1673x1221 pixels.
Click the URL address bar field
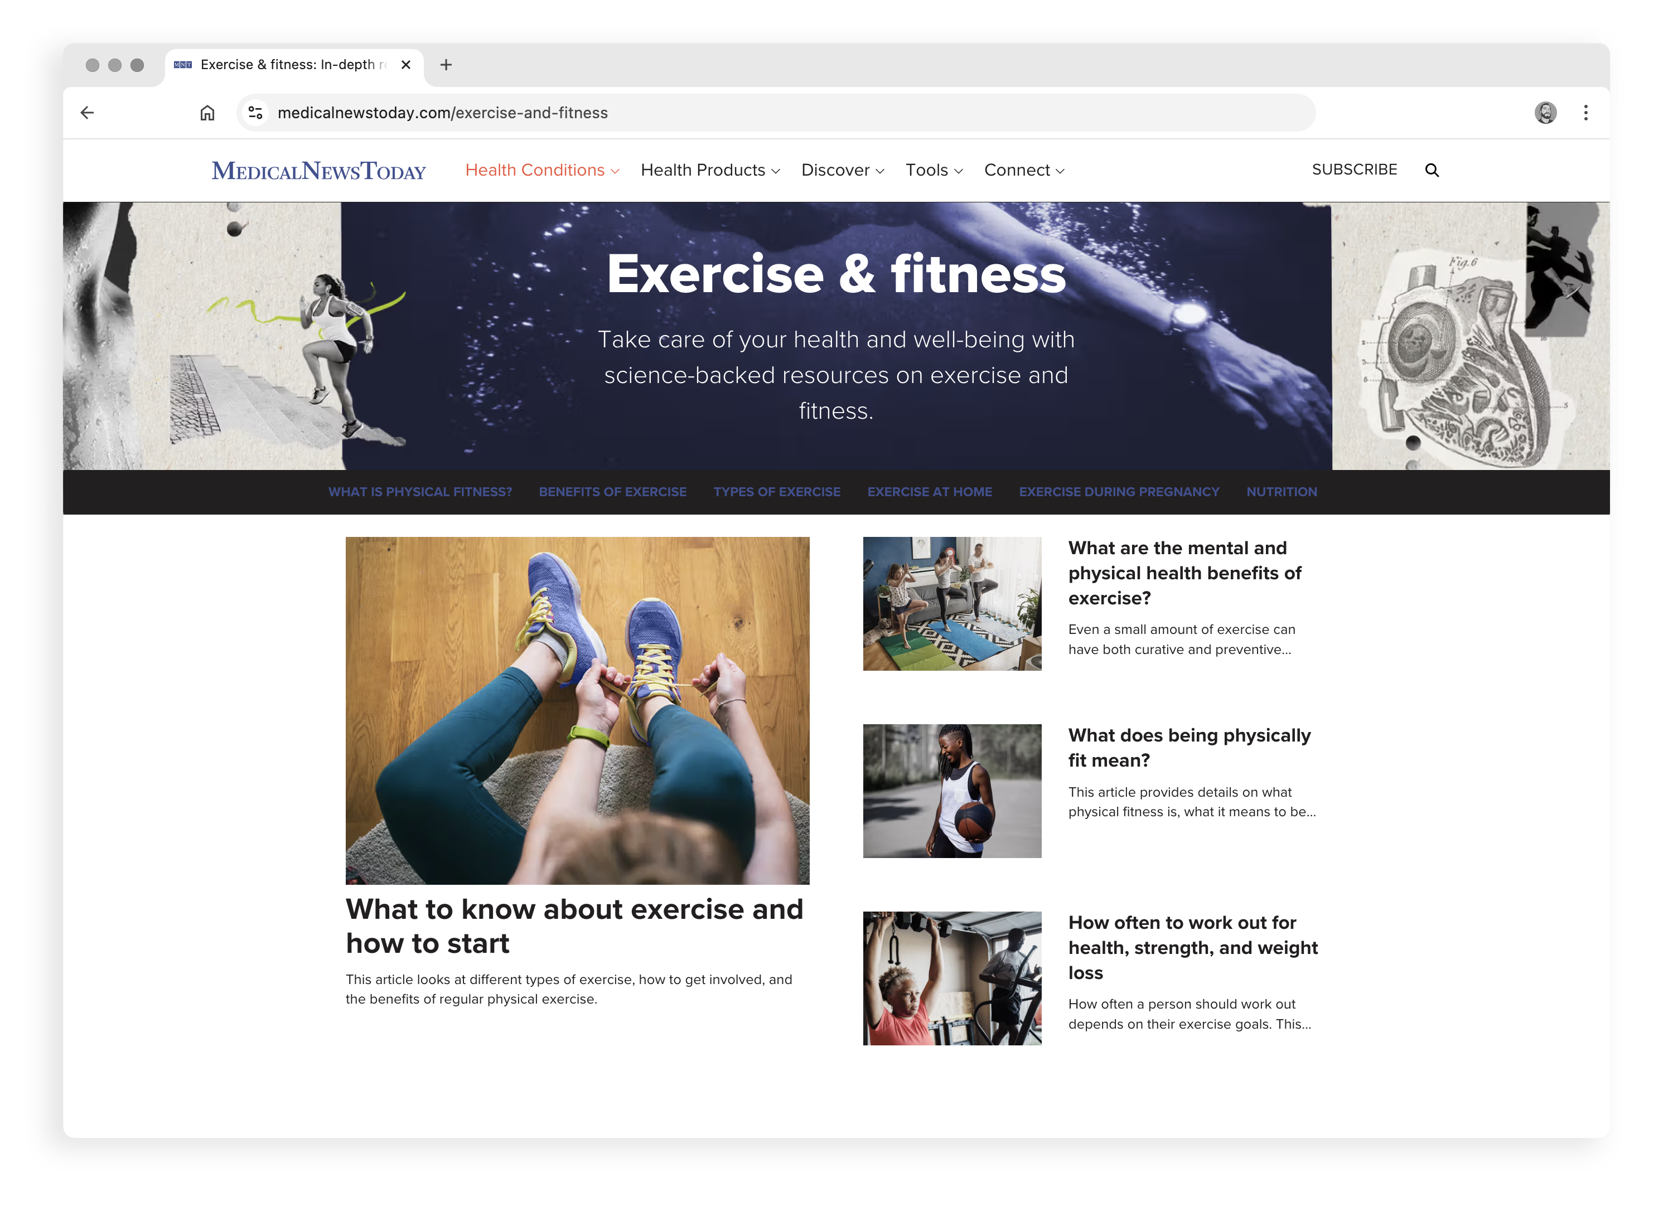pyautogui.click(x=776, y=113)
